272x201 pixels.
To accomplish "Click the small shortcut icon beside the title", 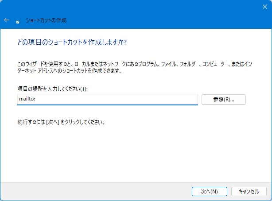I will click(18, 21).
